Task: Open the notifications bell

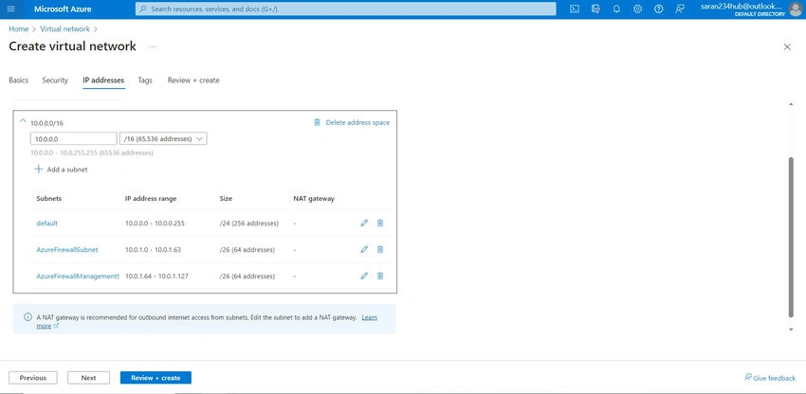Action: (617, 9)
